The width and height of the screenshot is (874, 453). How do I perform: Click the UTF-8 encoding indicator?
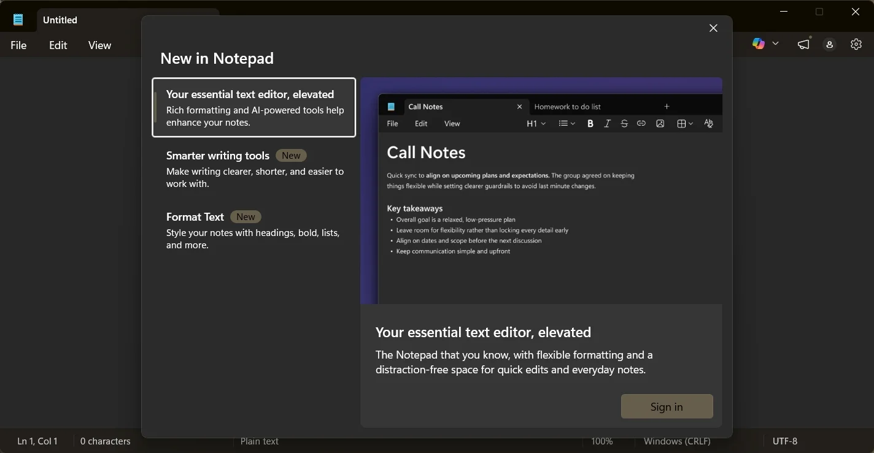point(785,441)
